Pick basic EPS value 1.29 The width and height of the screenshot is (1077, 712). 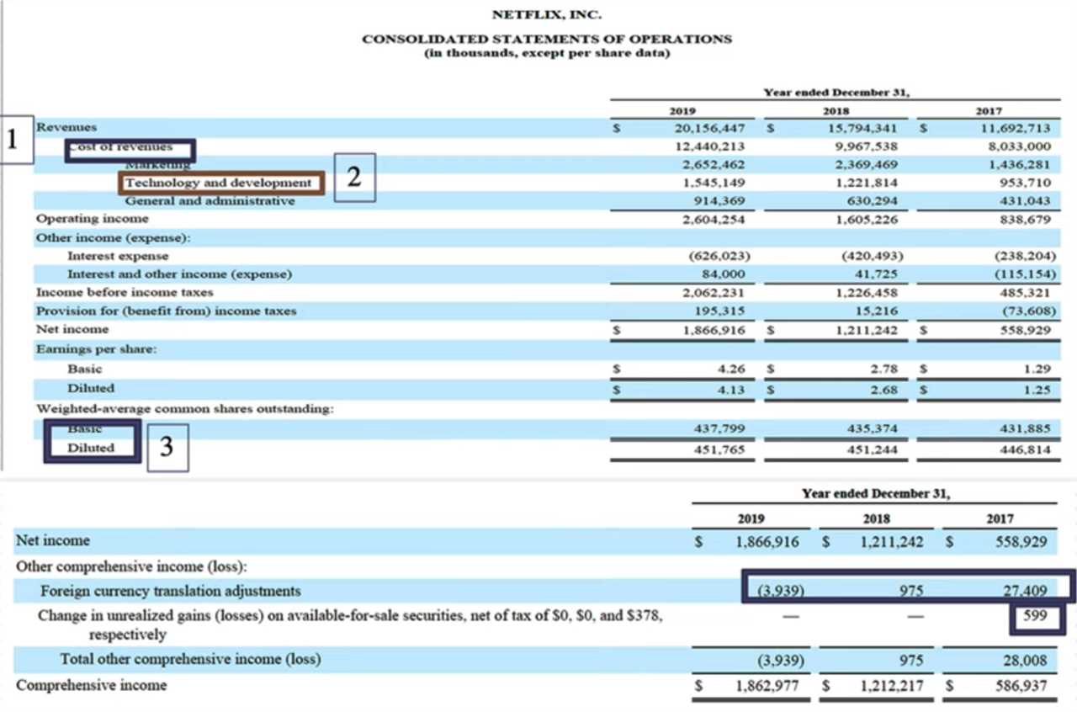(1039, 369)
